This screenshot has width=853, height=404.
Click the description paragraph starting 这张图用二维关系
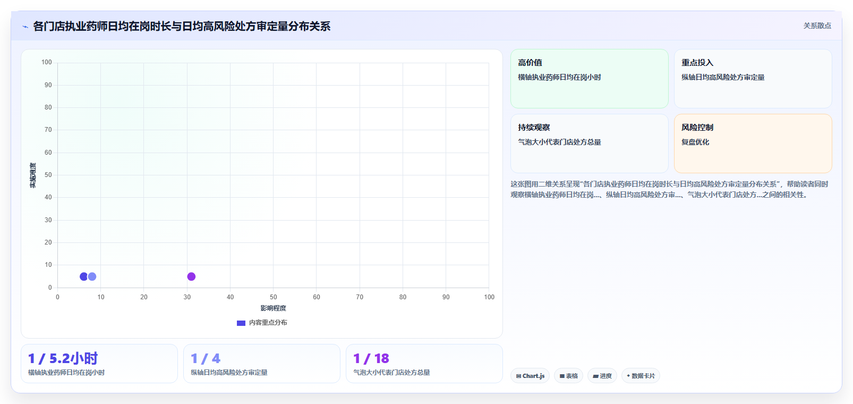(671, 189)
